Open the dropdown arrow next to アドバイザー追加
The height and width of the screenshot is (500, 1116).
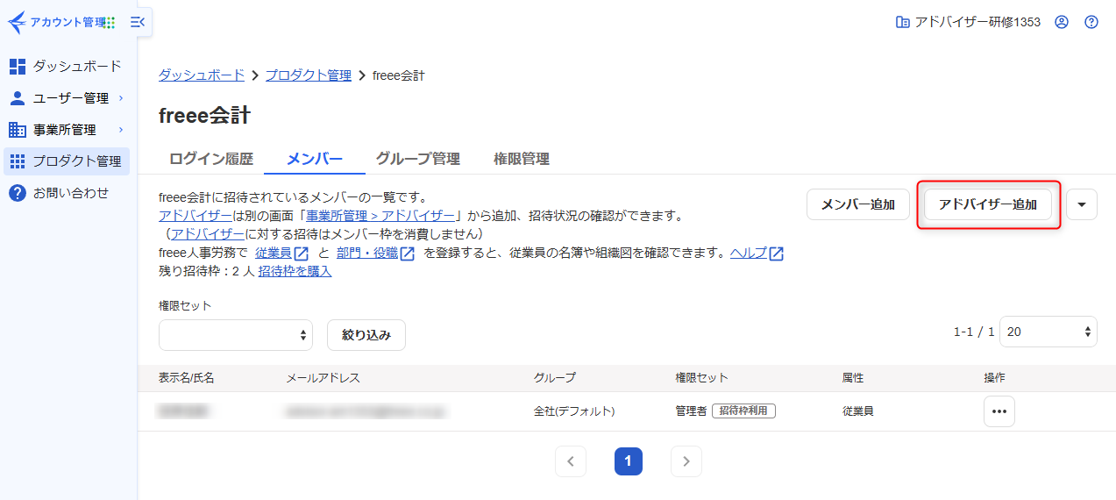pos(1081,204)
